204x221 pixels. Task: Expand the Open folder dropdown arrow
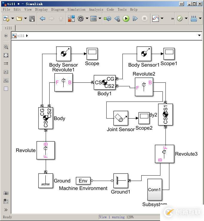click(x=25, y=18)
